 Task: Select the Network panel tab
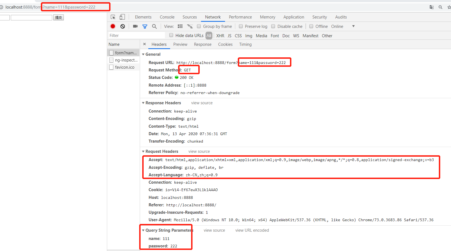[x=213, y=17]
